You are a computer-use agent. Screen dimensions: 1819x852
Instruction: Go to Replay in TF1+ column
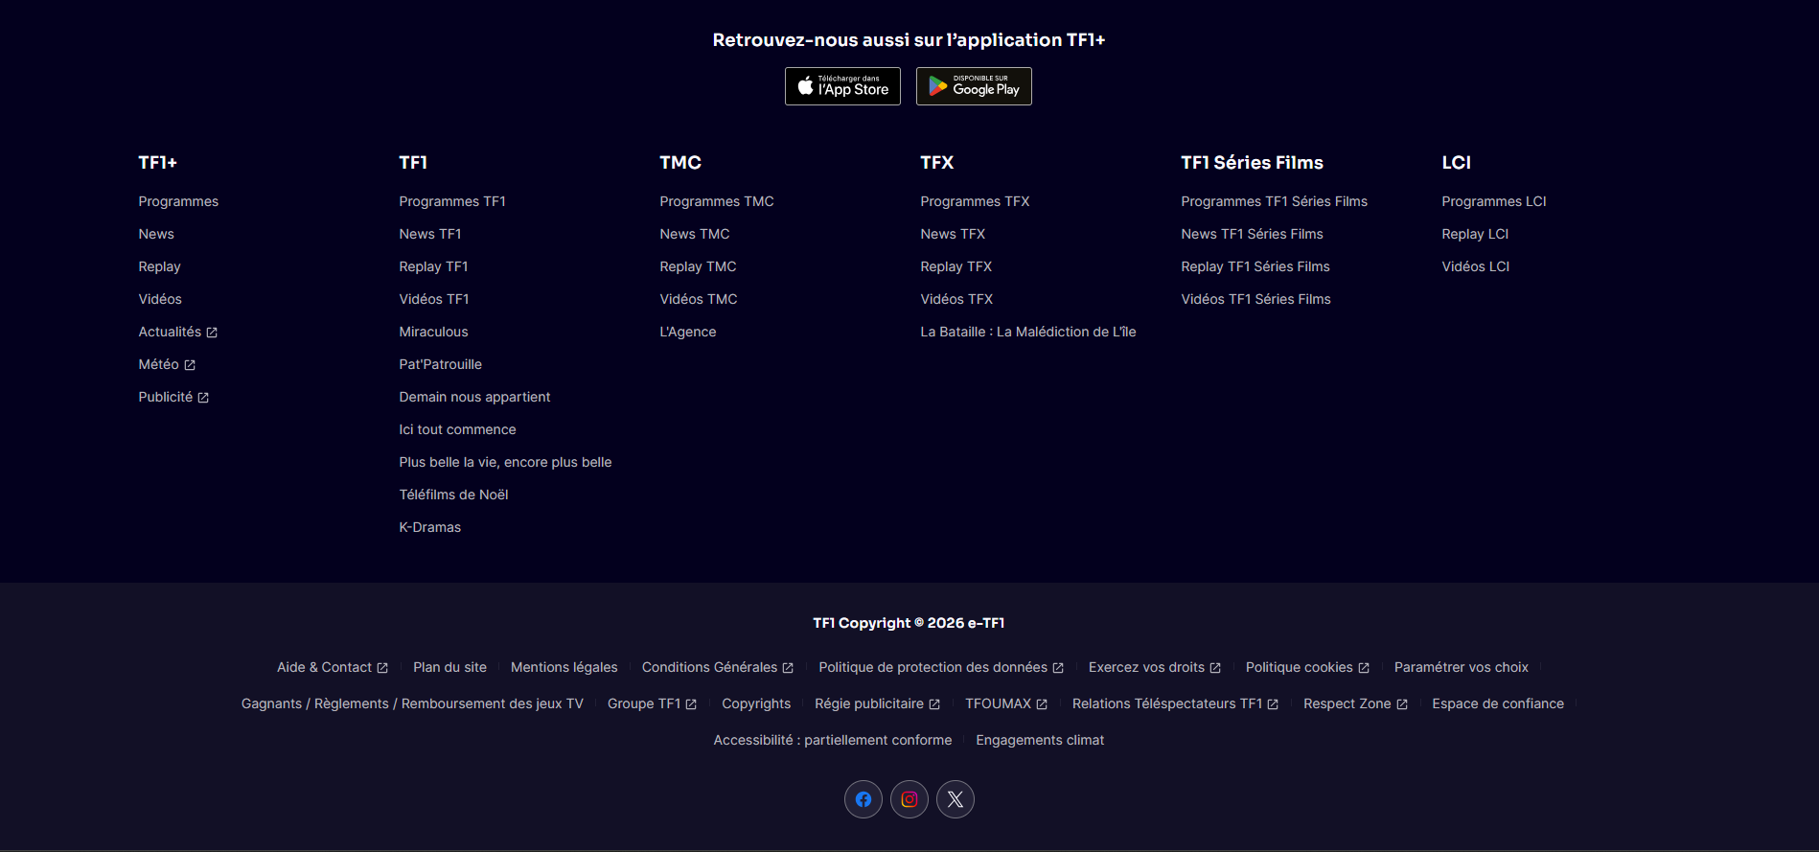point(159,266)
